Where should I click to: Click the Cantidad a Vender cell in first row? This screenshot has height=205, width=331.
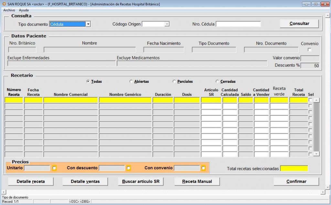tap(261, 100)
